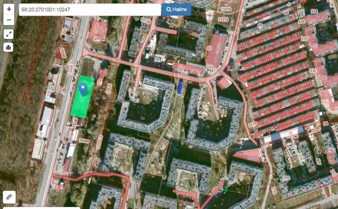Click parcel label 3739

pyautogui.click(x=253, y=124)
